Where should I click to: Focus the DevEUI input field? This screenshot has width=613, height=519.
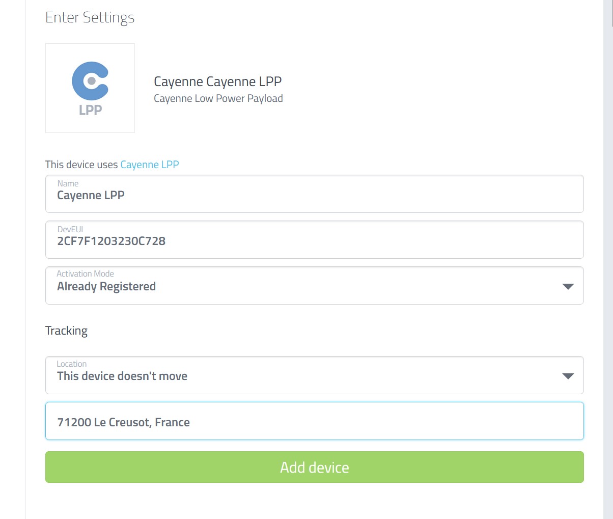tap(314, 240)
